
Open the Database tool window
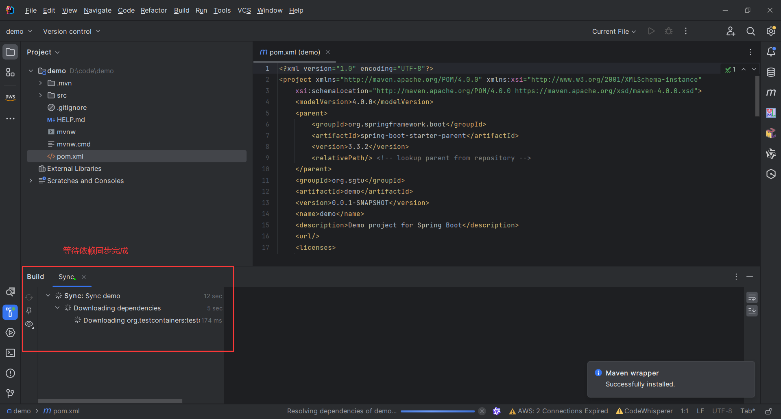[771, 72]
